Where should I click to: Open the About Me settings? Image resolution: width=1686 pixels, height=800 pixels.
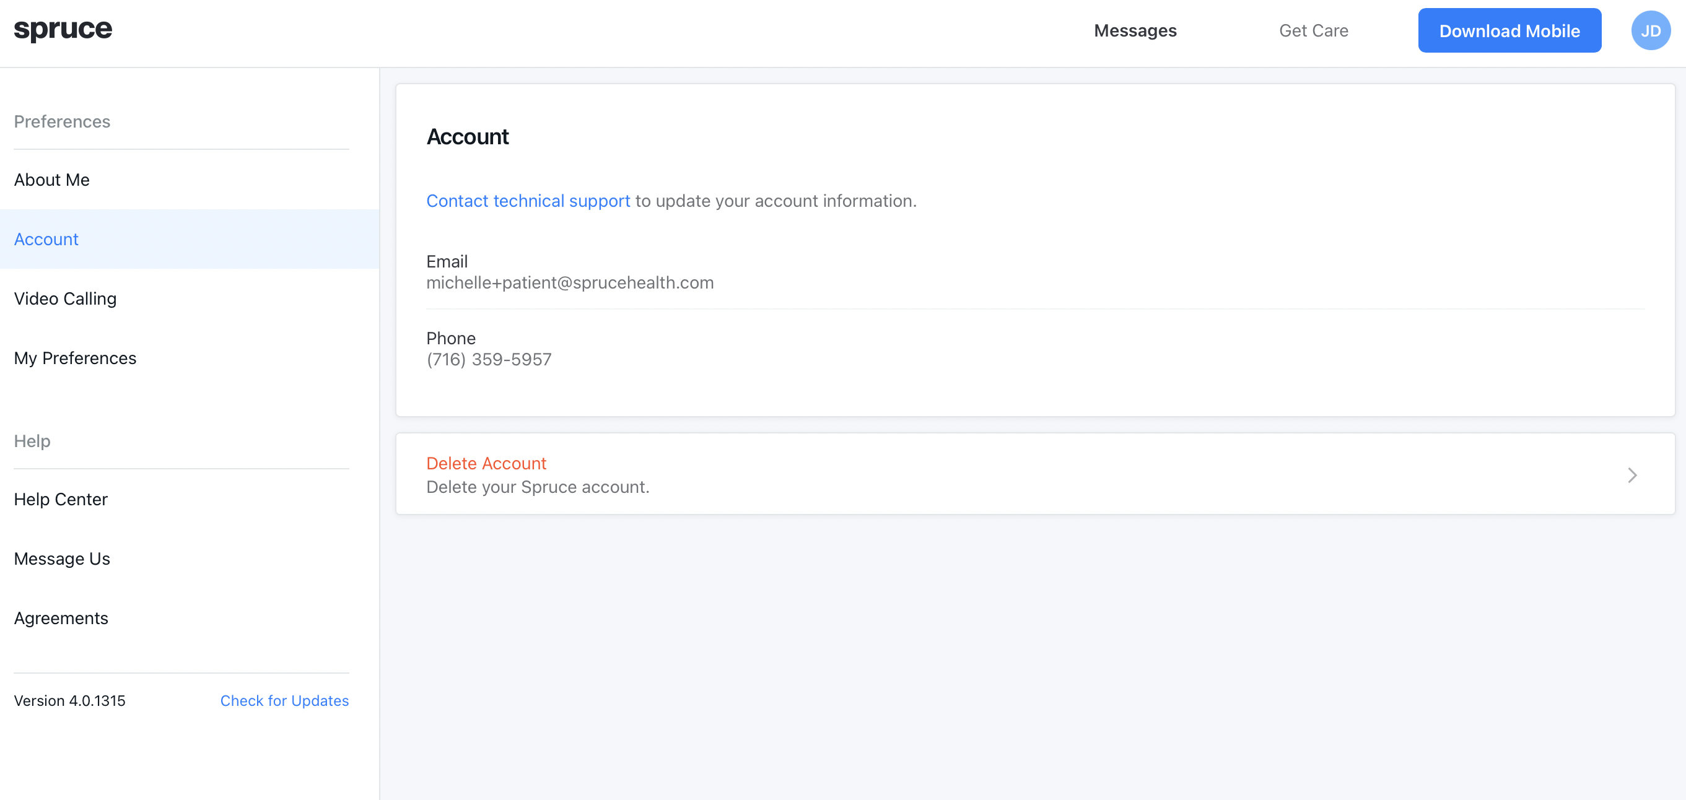pos(51,179)
